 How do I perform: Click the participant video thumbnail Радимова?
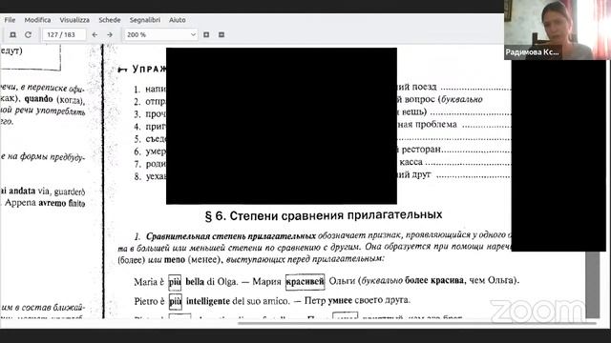[558, 30]
